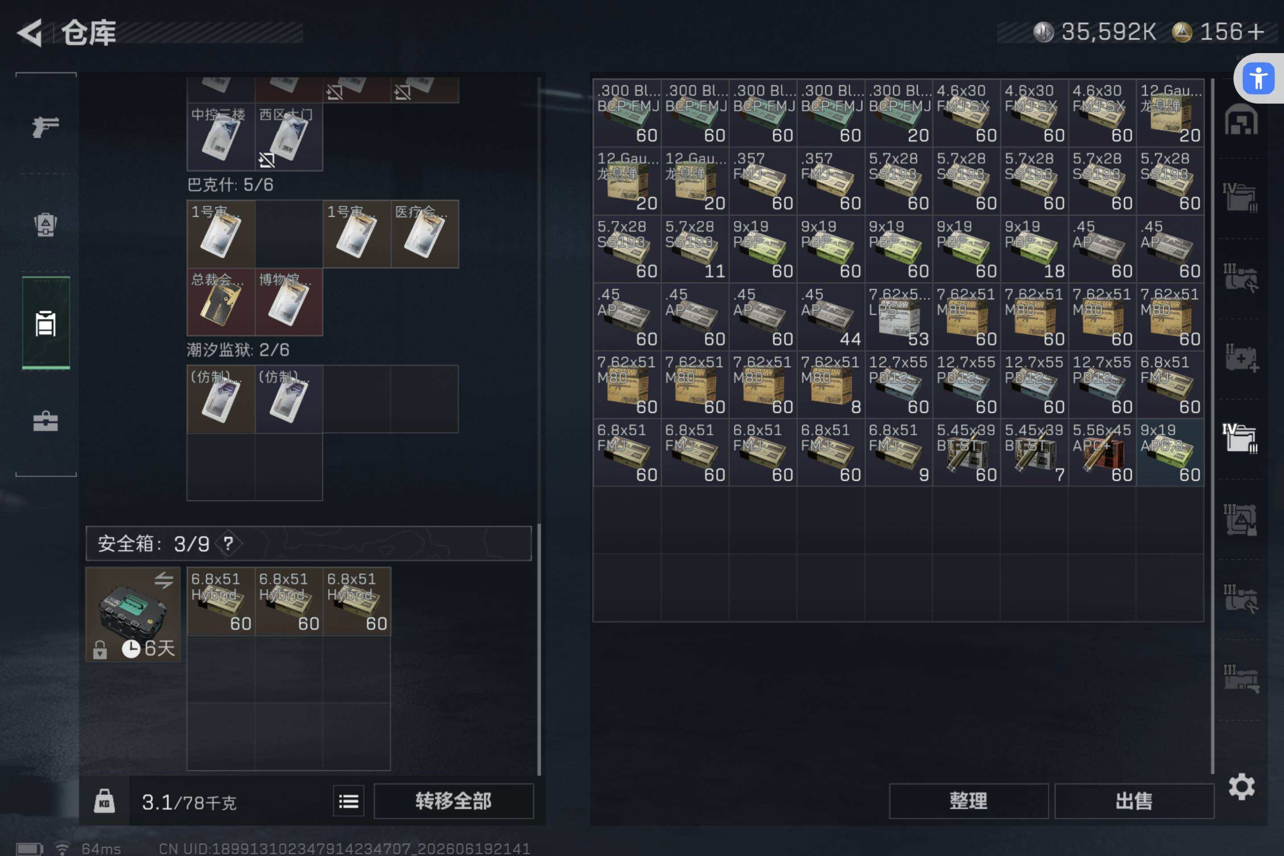Open the settings gear icon
This screenshot has height=856, width=1284.
[1241, 786]
